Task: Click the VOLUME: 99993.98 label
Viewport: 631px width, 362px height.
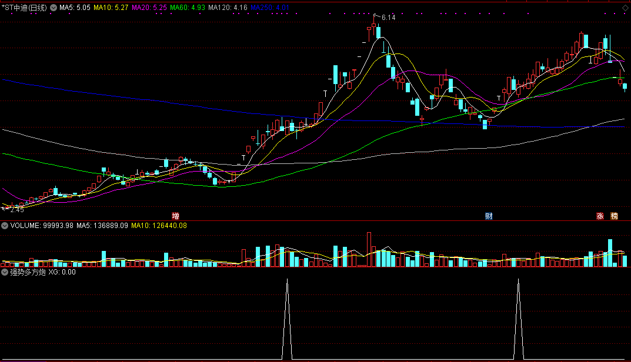Action: (42, 226)
